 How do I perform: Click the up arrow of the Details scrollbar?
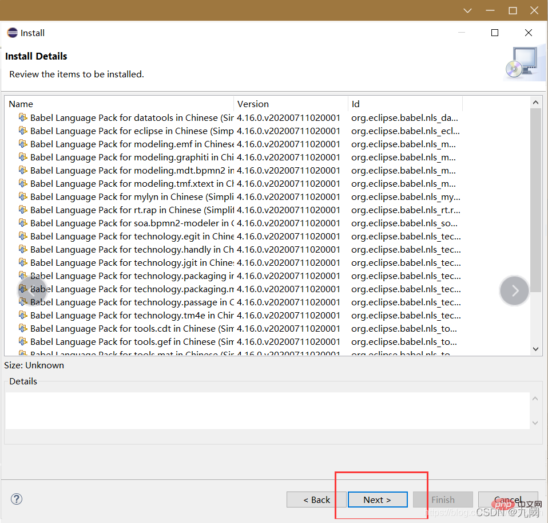point(535,398)
